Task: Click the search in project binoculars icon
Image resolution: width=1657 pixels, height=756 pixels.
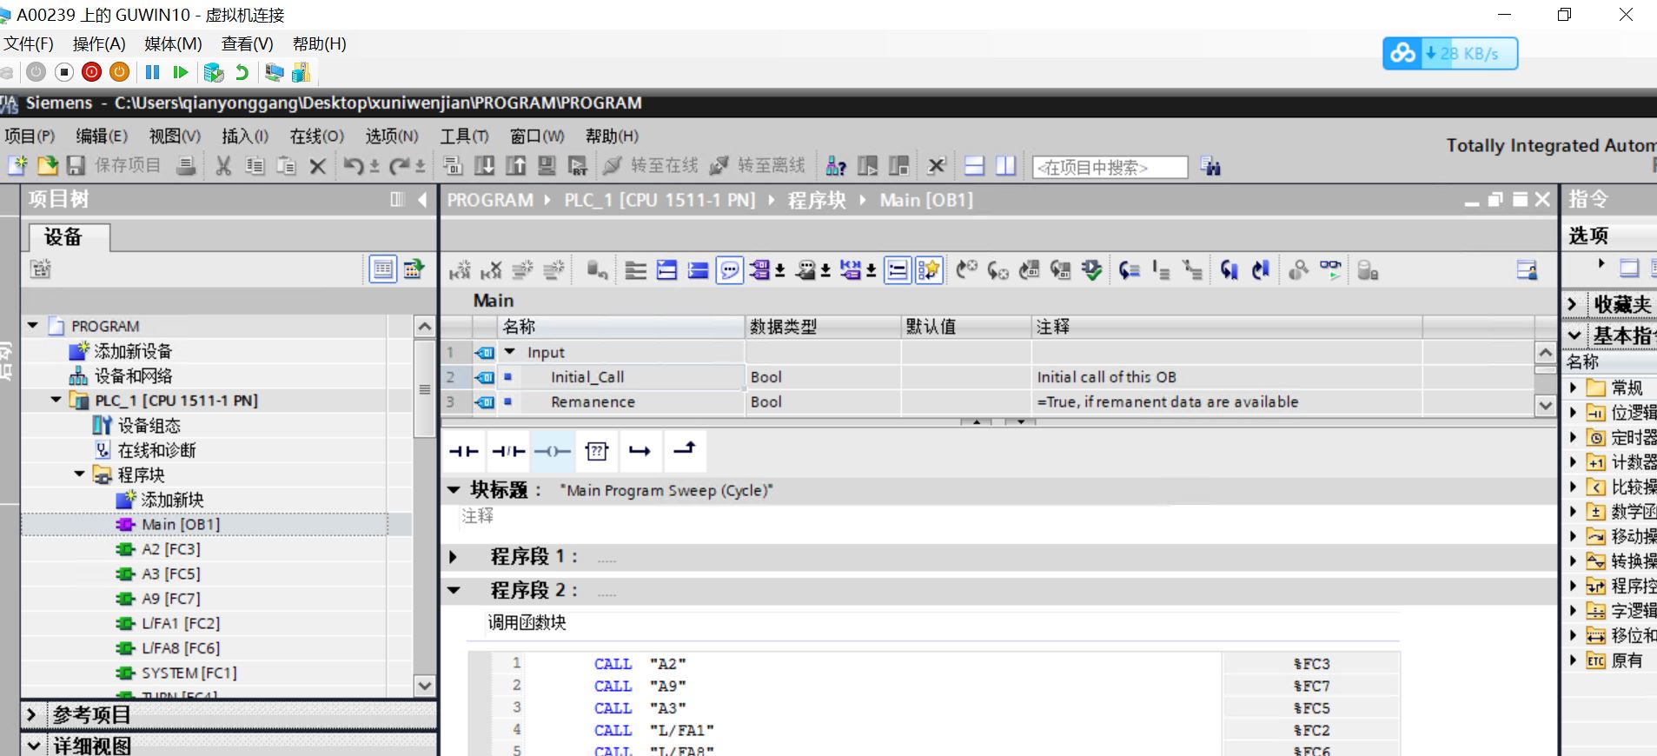Action: click(1210, 166)
